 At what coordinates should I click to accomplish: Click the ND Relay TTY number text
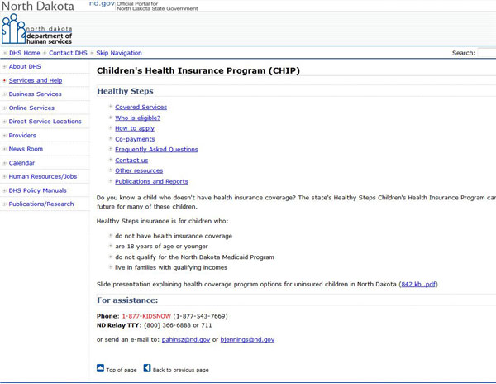point(178,325)
